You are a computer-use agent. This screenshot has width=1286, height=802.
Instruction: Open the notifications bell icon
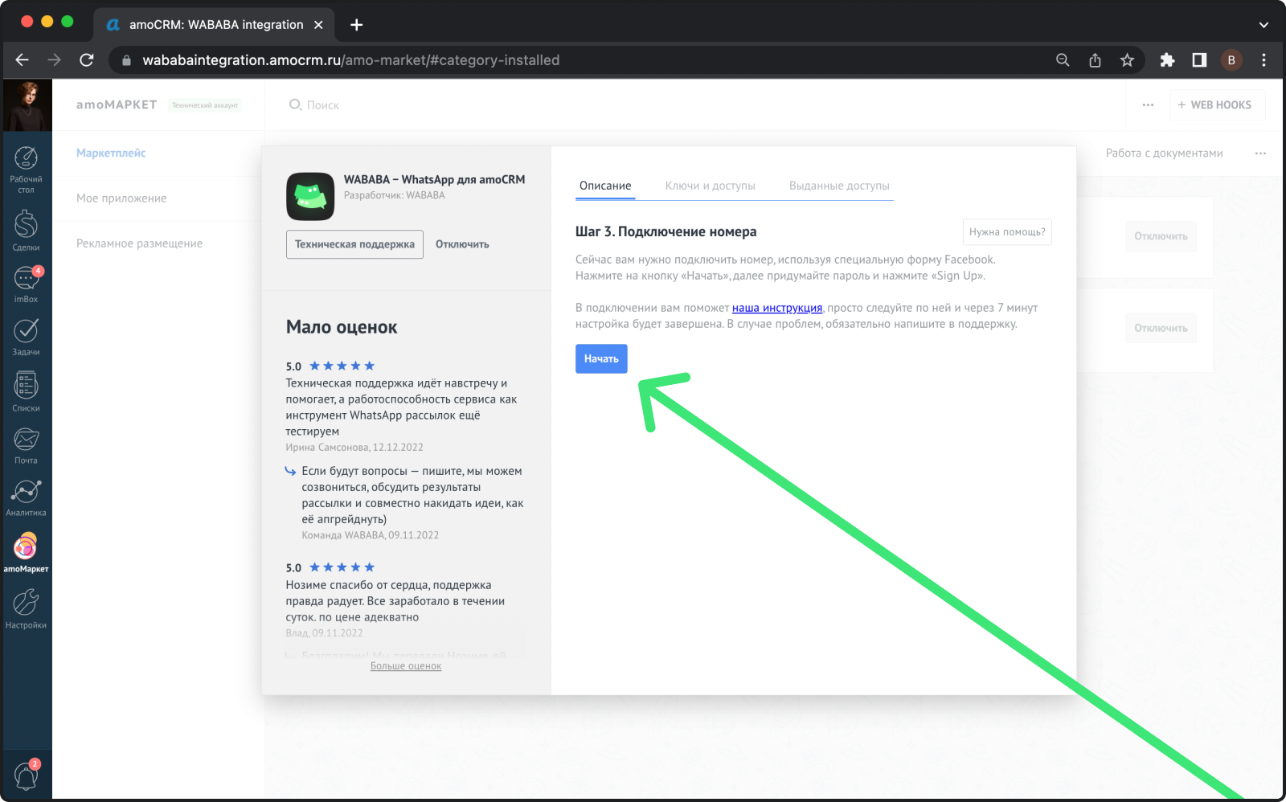pos(26,775)
